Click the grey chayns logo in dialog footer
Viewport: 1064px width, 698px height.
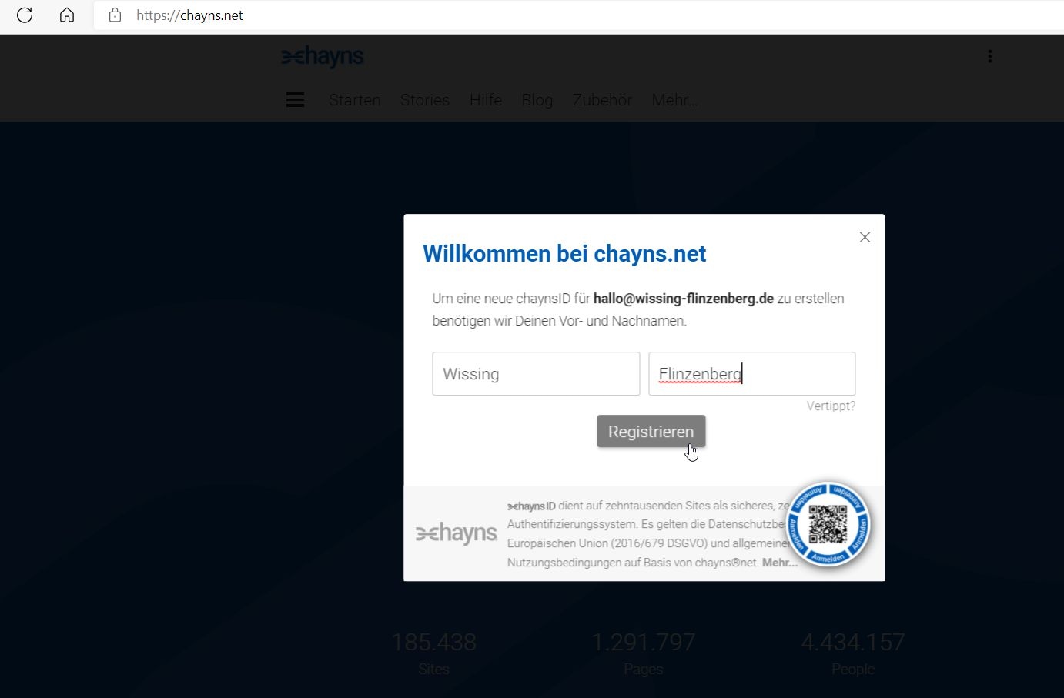[457, 533]
